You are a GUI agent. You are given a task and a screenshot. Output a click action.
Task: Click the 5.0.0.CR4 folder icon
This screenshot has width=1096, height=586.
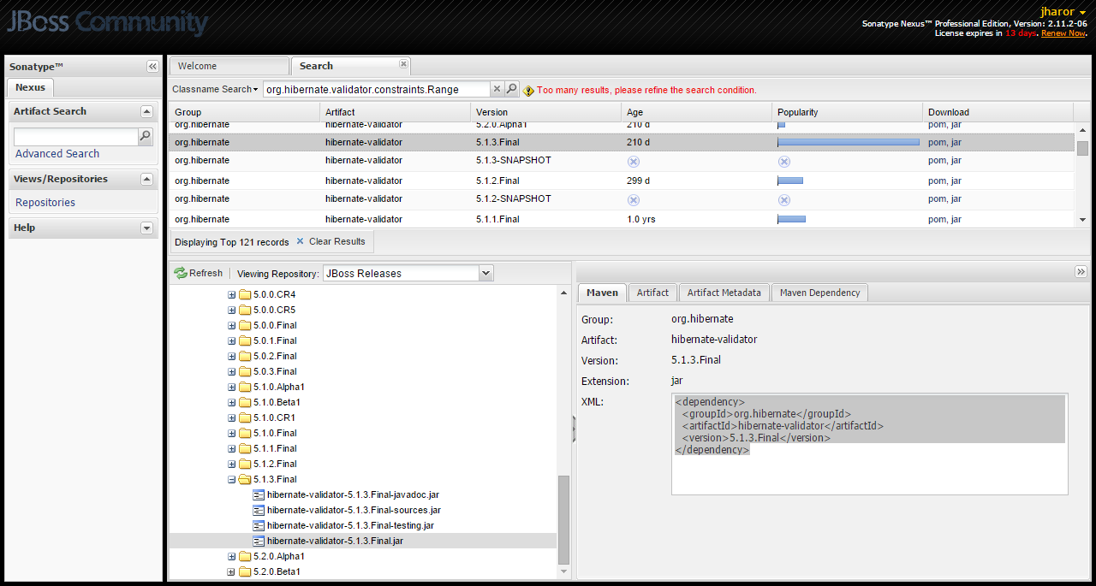click(245, 294)
